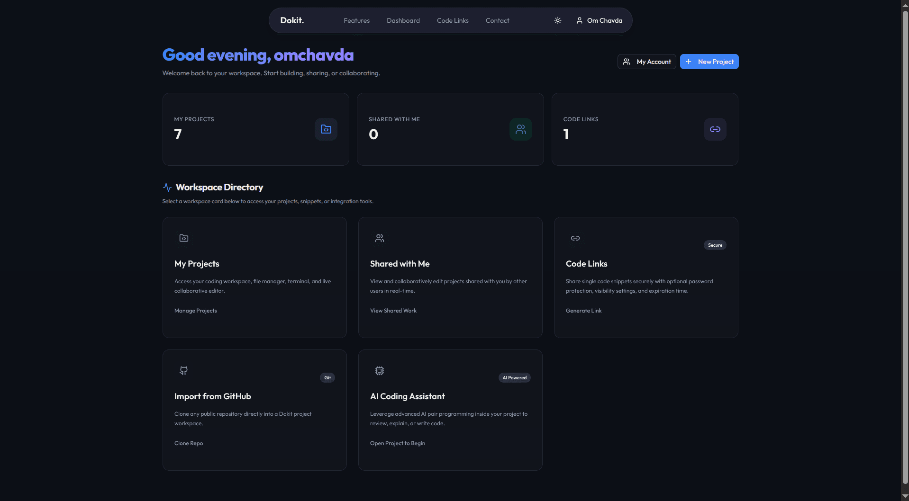909x501 pixels.
Task: Click the Dokit. logo
Action: 292,20
